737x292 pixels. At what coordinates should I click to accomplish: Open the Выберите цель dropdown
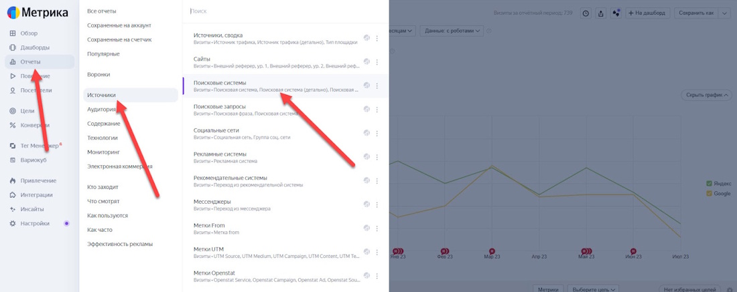[x=593, y=289]
